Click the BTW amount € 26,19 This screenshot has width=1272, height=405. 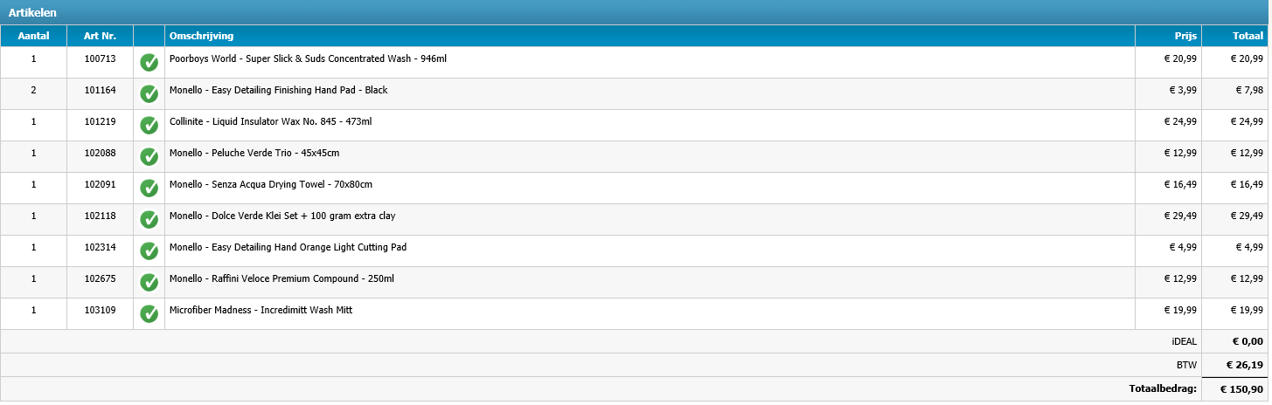click(x=1242, y=365)
